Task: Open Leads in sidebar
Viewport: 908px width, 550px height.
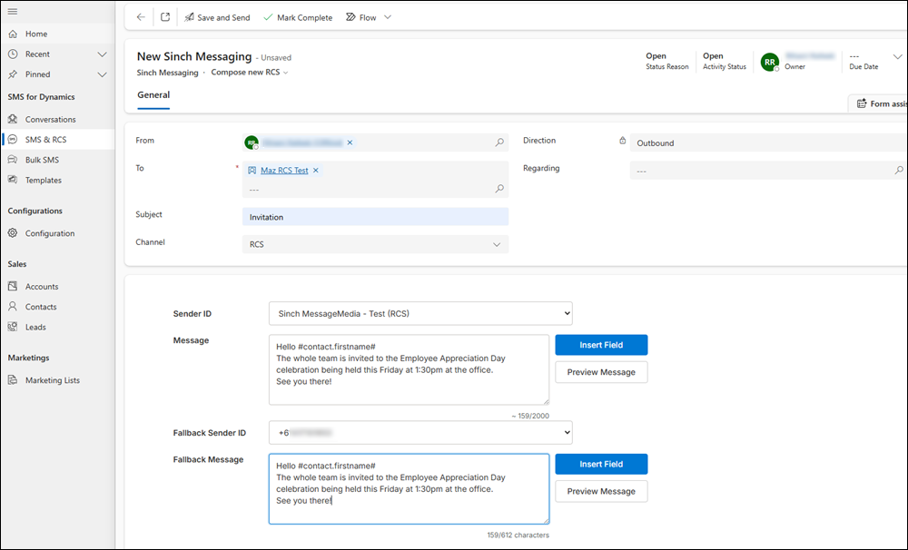Action: (x=58, y=327)
